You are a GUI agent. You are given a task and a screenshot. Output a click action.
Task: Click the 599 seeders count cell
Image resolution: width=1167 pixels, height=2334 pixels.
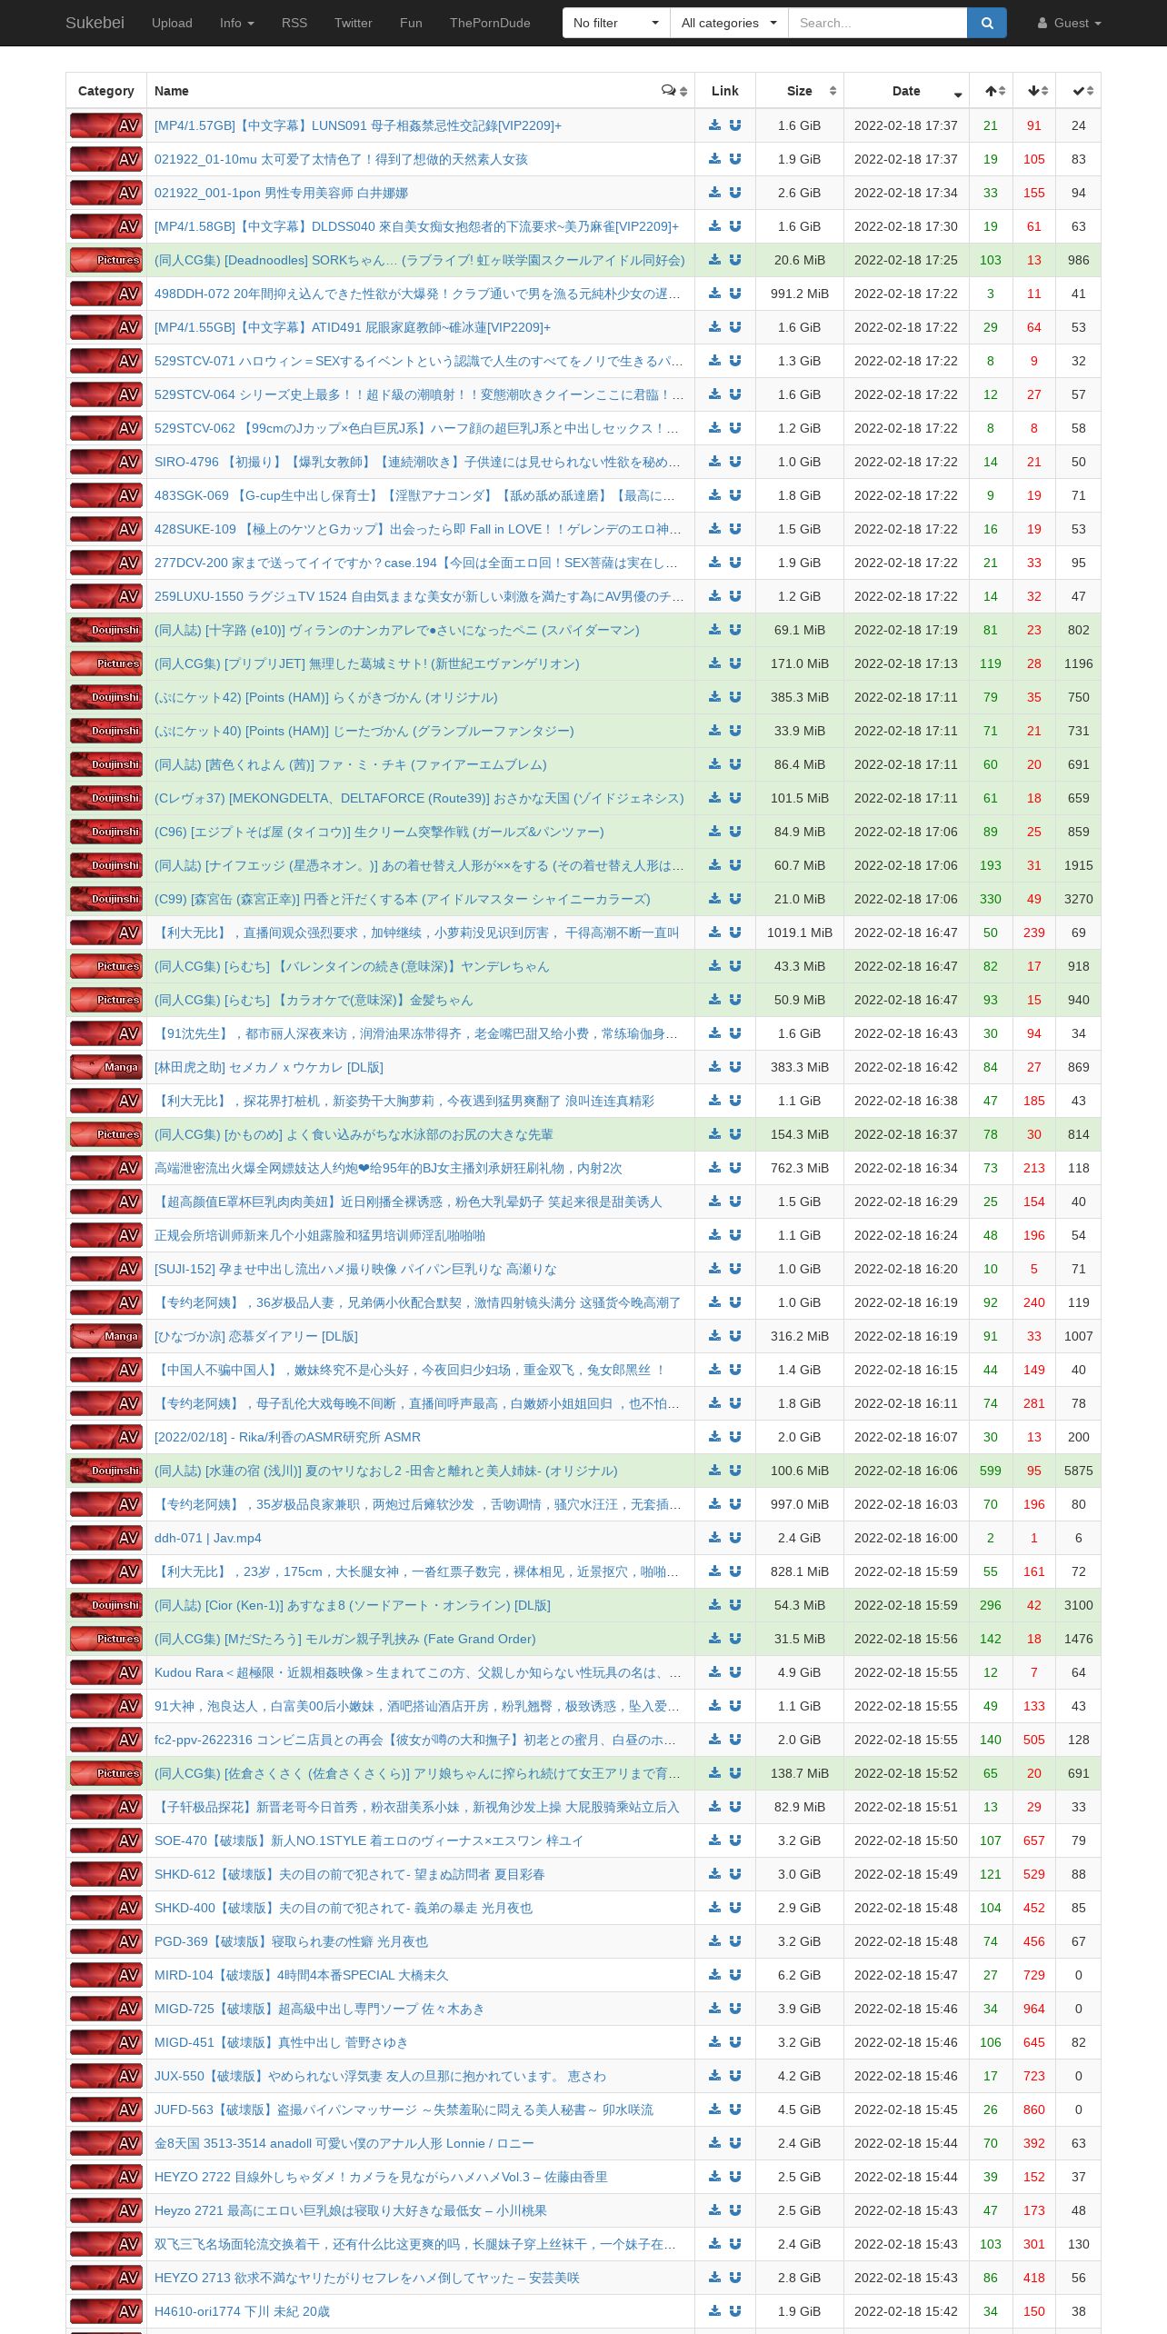click(991, 1471)
